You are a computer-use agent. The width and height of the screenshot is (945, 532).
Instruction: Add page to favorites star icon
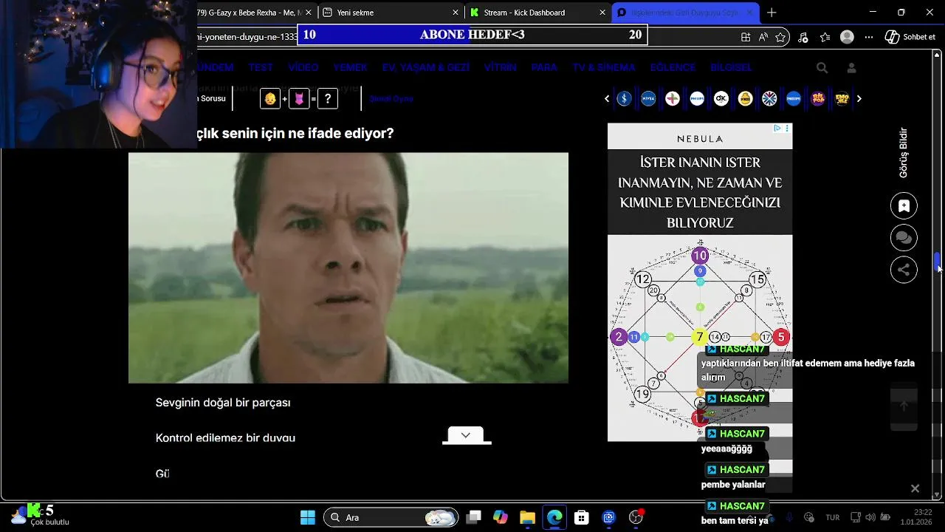[780, 37]
